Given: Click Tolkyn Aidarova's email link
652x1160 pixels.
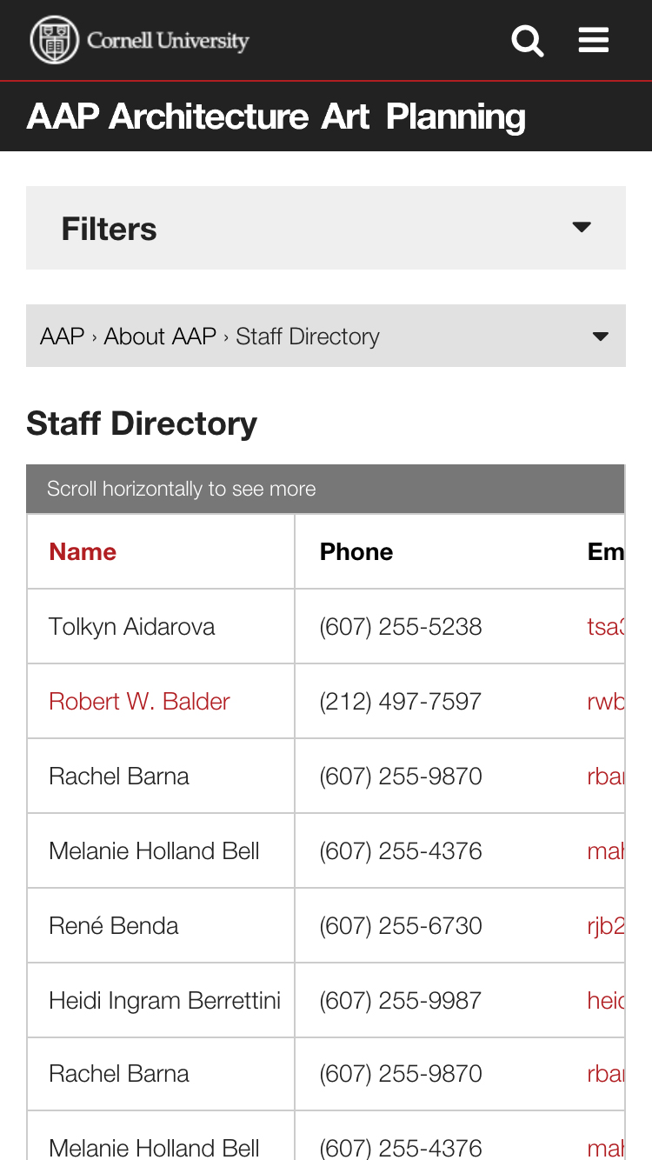Looking at the screenshot, I should tap(606, 627).
